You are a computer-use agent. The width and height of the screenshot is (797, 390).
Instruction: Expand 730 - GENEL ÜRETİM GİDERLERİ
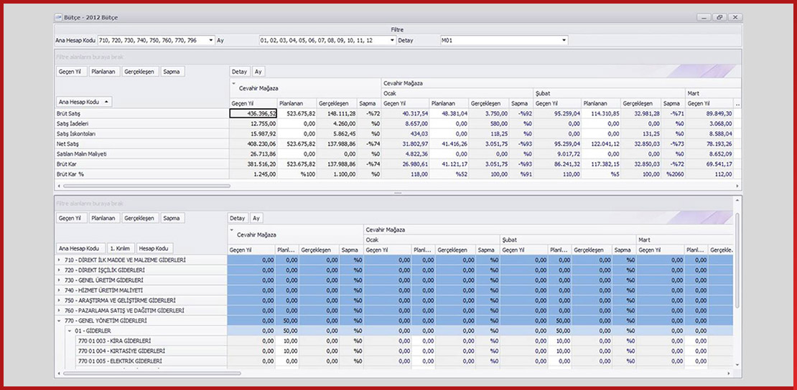click(60, 280)
